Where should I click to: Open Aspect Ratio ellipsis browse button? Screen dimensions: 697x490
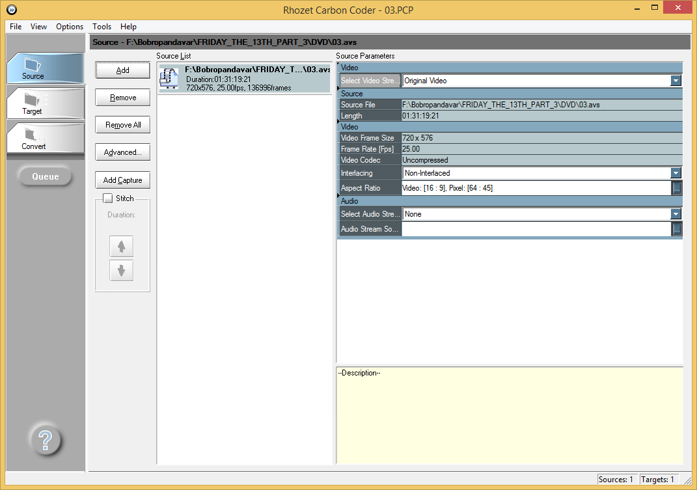[676, 188]
